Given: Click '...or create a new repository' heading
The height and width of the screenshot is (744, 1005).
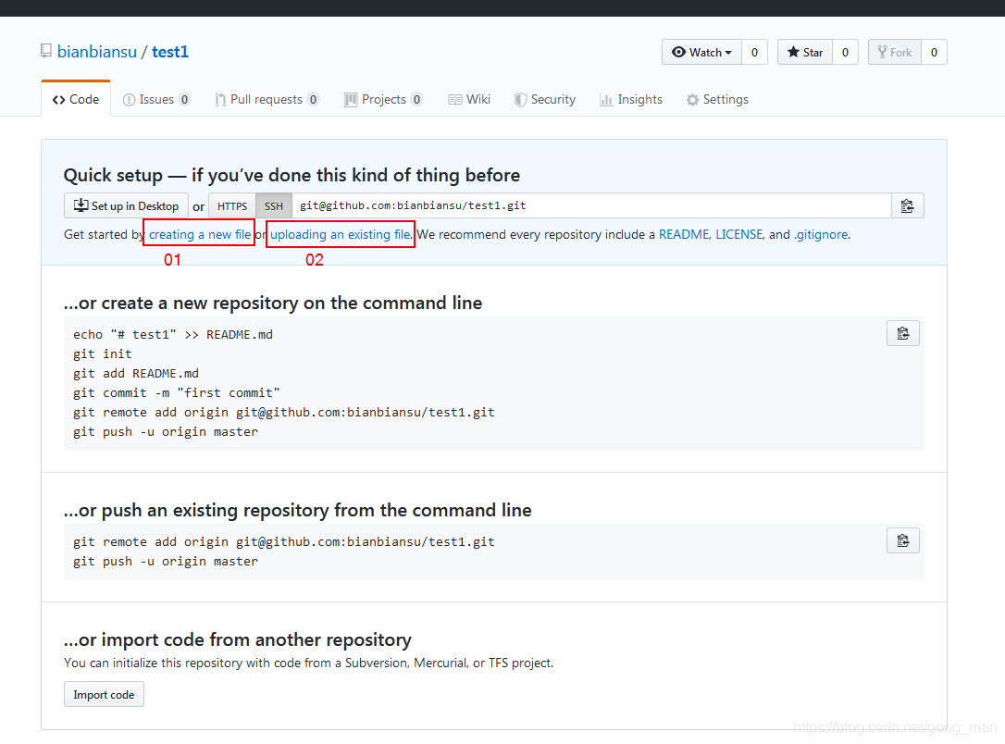Looking at the screenshot, I should (x=273, y=303).
